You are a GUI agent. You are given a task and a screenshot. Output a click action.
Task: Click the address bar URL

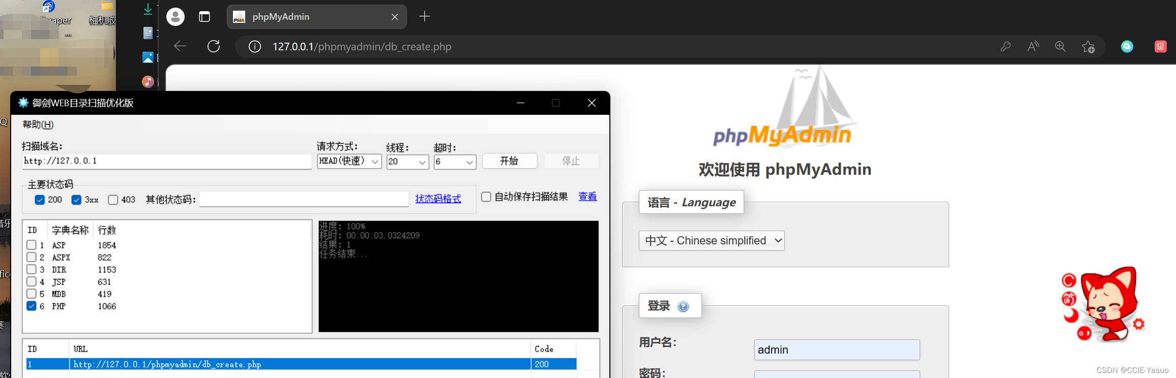(x=362, y=47)
